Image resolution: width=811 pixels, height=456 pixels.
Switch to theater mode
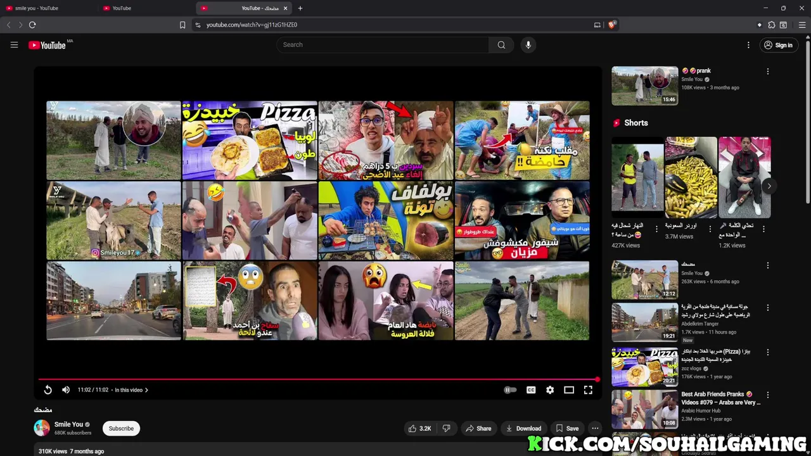(569, 390)
